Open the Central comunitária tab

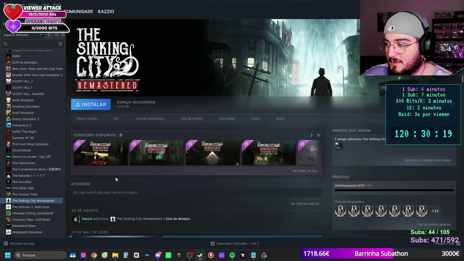150,119
